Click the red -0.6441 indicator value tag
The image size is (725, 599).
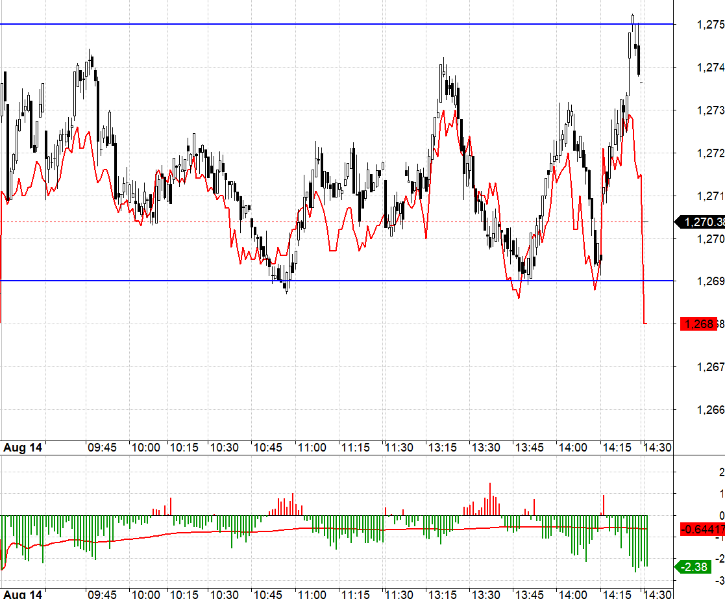point(702,529)
